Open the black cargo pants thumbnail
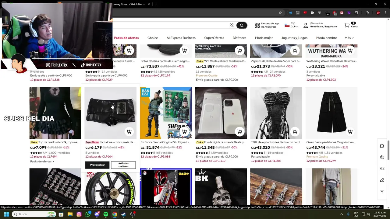Viewport: 390px width, 219px height. coord(331,113)
